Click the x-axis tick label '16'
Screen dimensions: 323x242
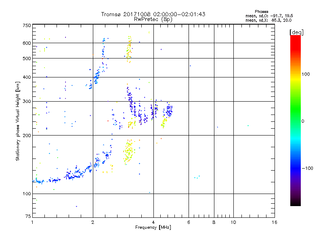pos(275,222)
